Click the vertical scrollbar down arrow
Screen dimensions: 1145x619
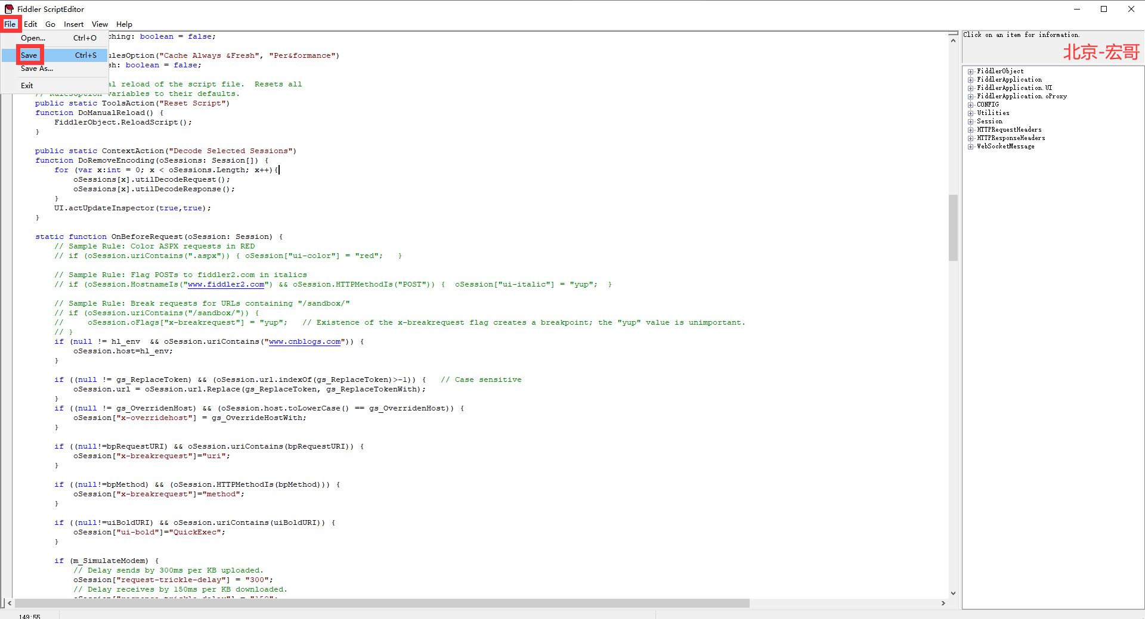[x=953, y=593]
